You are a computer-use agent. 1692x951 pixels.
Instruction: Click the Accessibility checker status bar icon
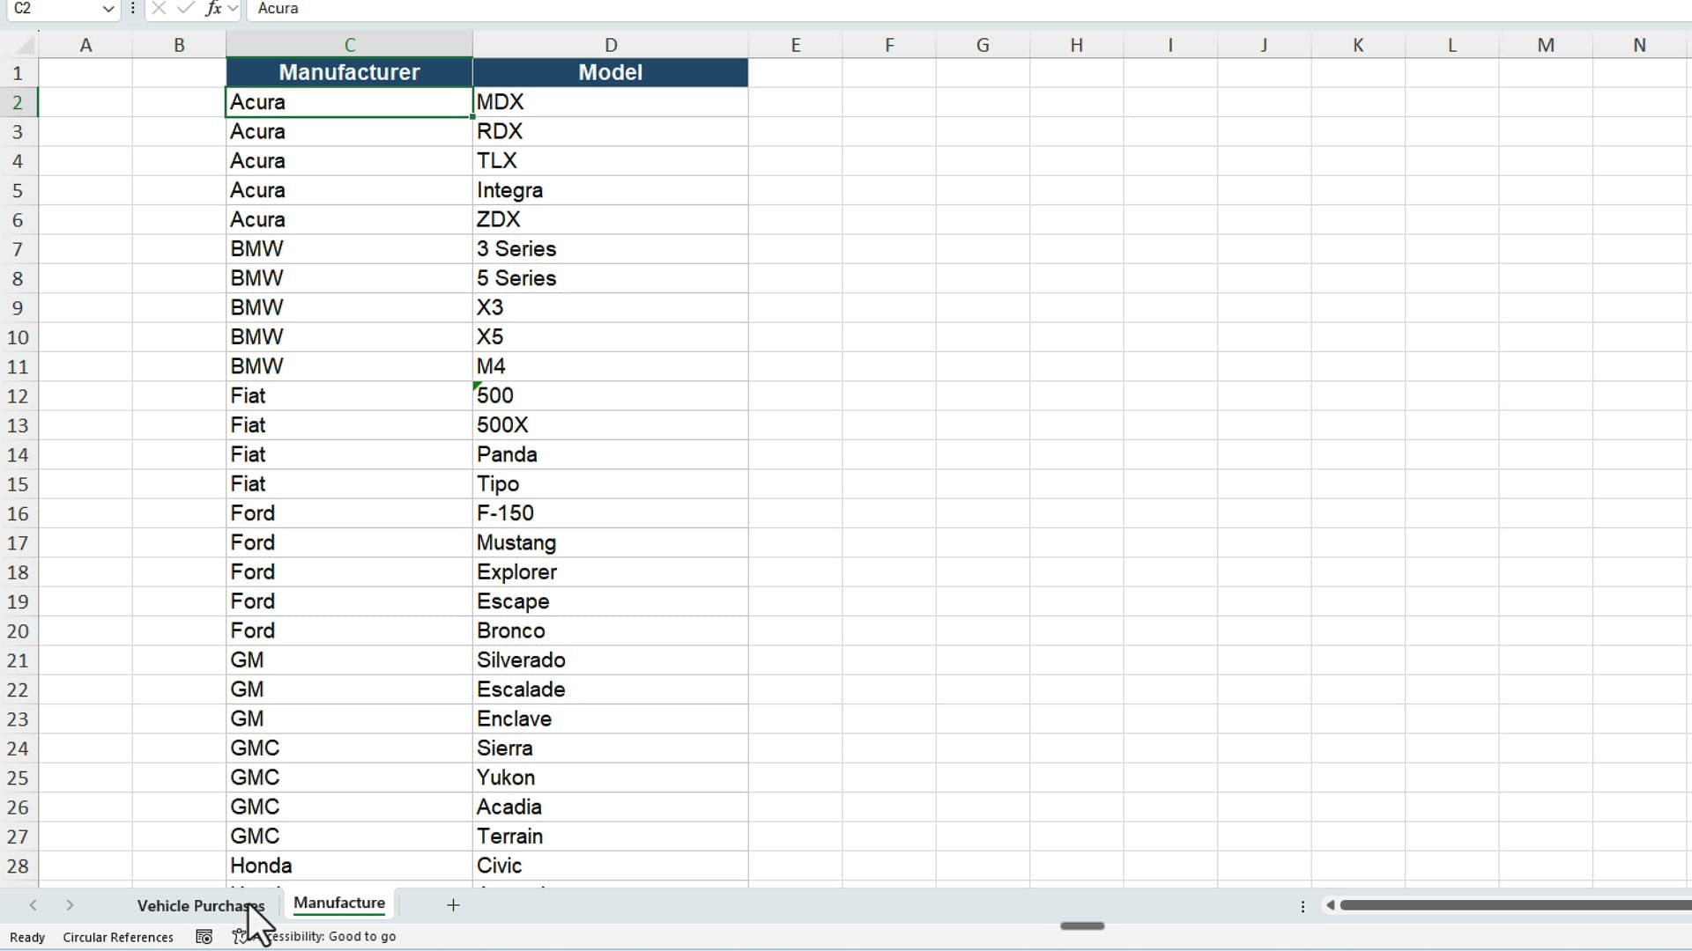239,937
